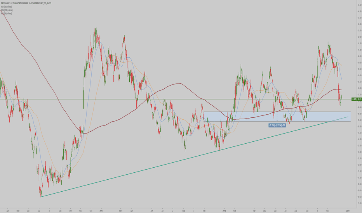The image size is (362, 213).
Task: Click the 40.00 price axis label
Action: click(x=359, y=63)
